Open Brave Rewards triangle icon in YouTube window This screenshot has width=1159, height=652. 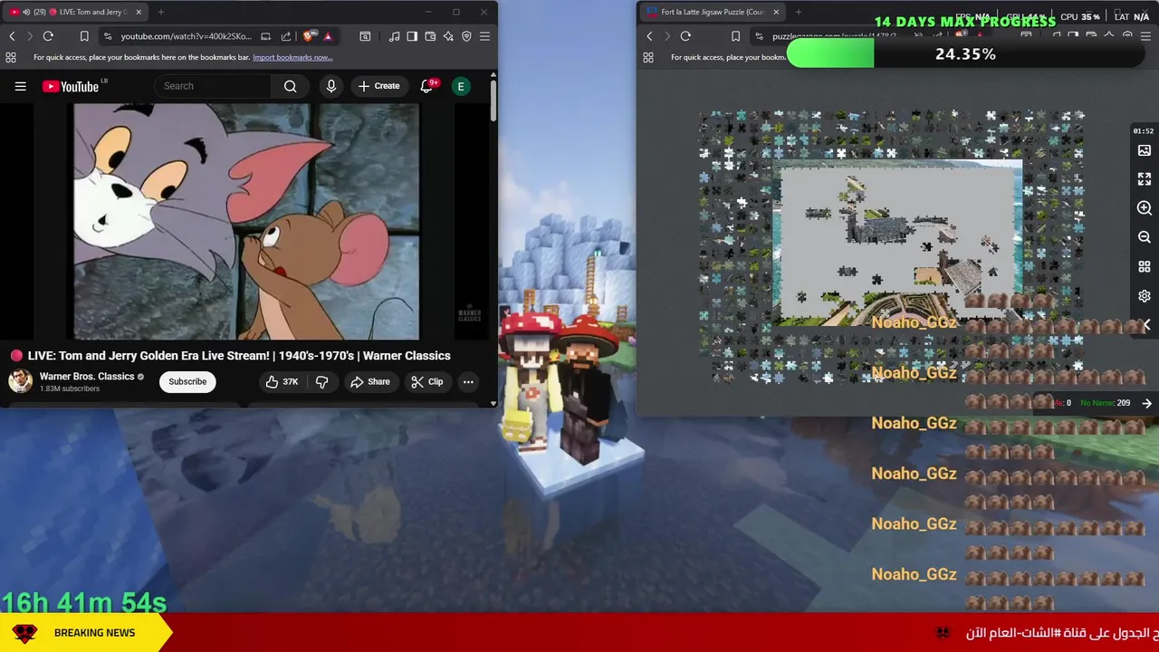pyautogui.click(x=328, y=36)
